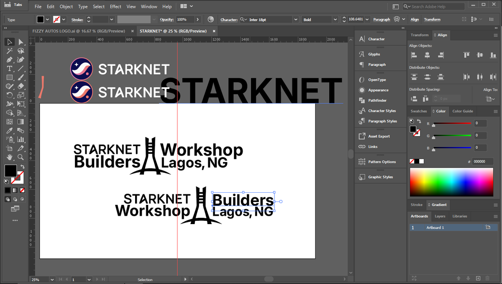Open the stroke color dropdown
Image resolution: width=502 pixels, height=284 pixels.
(x=64, y=19)
